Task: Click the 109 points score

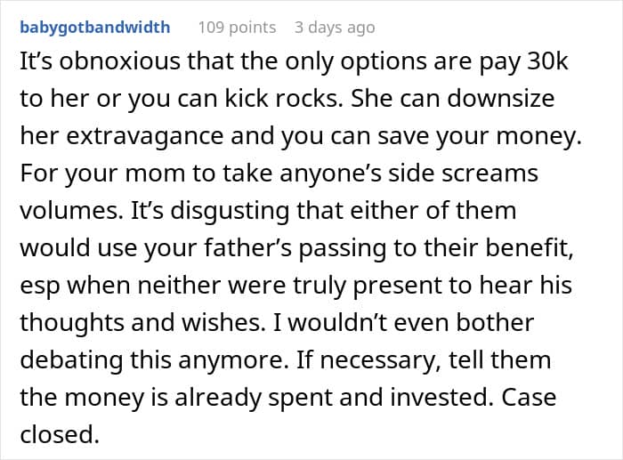Action: coord(237,27)
